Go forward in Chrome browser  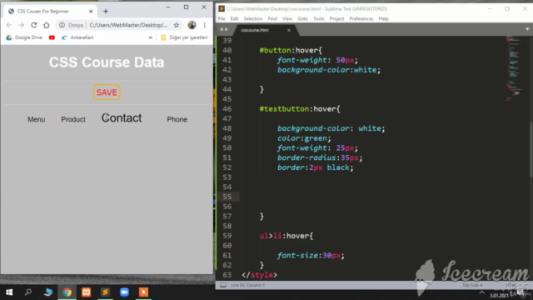tap(21, 25)
